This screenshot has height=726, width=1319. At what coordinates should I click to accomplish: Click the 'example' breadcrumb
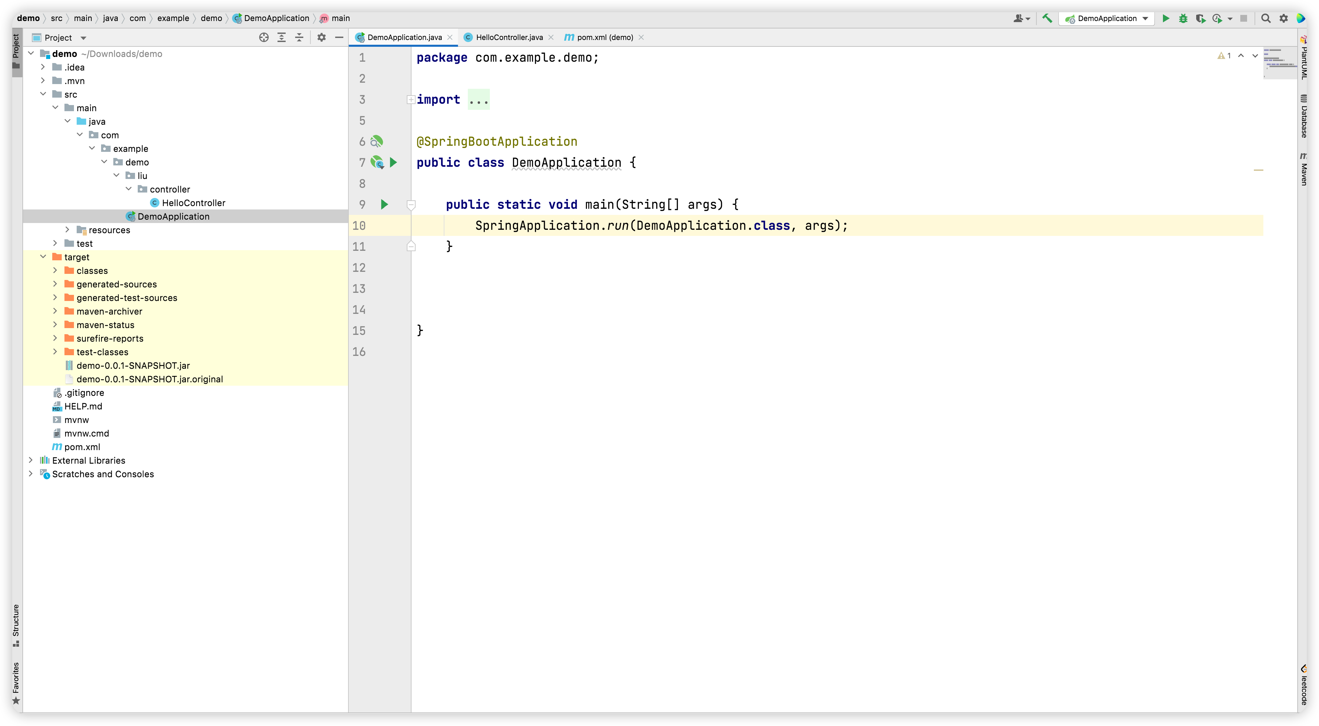(173, 18)
